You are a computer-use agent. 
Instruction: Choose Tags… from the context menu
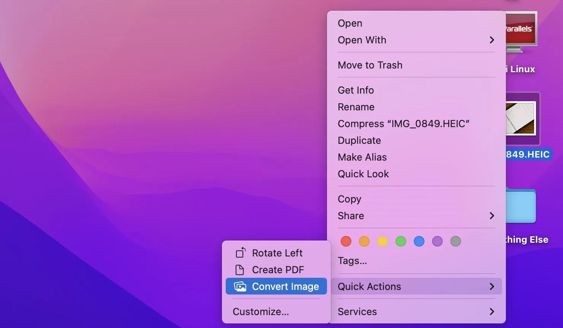pos(416,261)
